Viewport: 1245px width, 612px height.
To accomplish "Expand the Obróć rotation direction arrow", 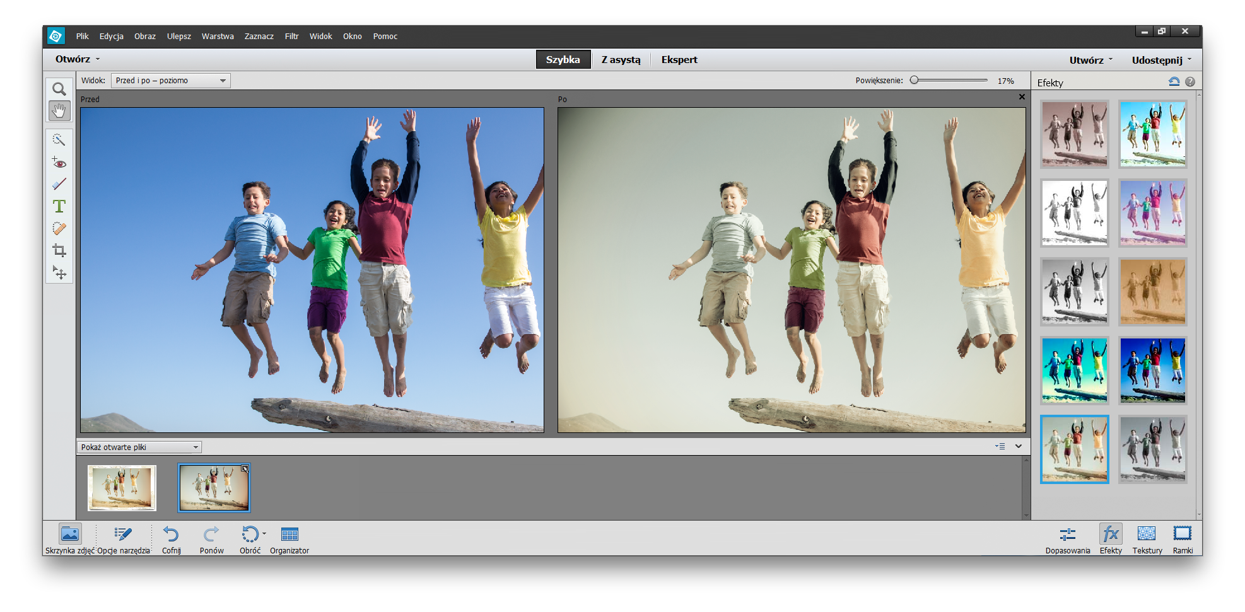I will [x=264, y=533].
